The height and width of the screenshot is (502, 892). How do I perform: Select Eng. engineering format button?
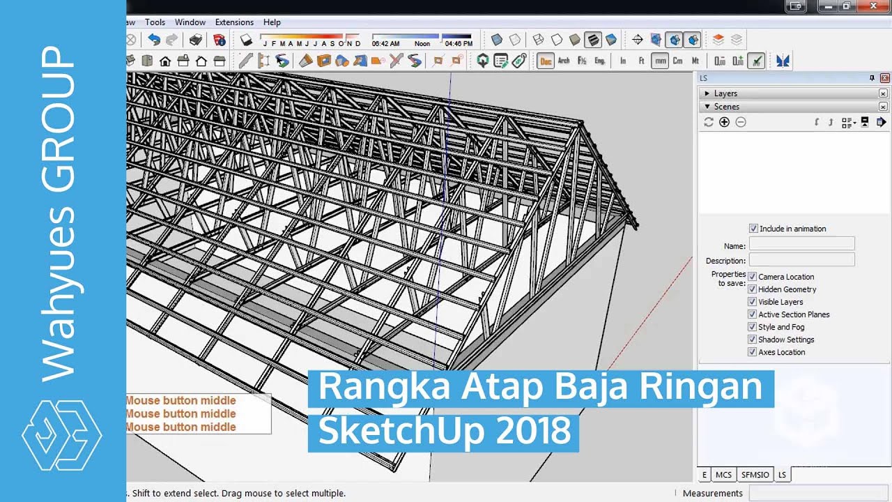coord(600,61)
